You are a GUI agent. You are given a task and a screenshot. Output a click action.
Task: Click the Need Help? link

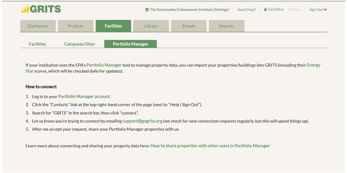coord(247,10)
